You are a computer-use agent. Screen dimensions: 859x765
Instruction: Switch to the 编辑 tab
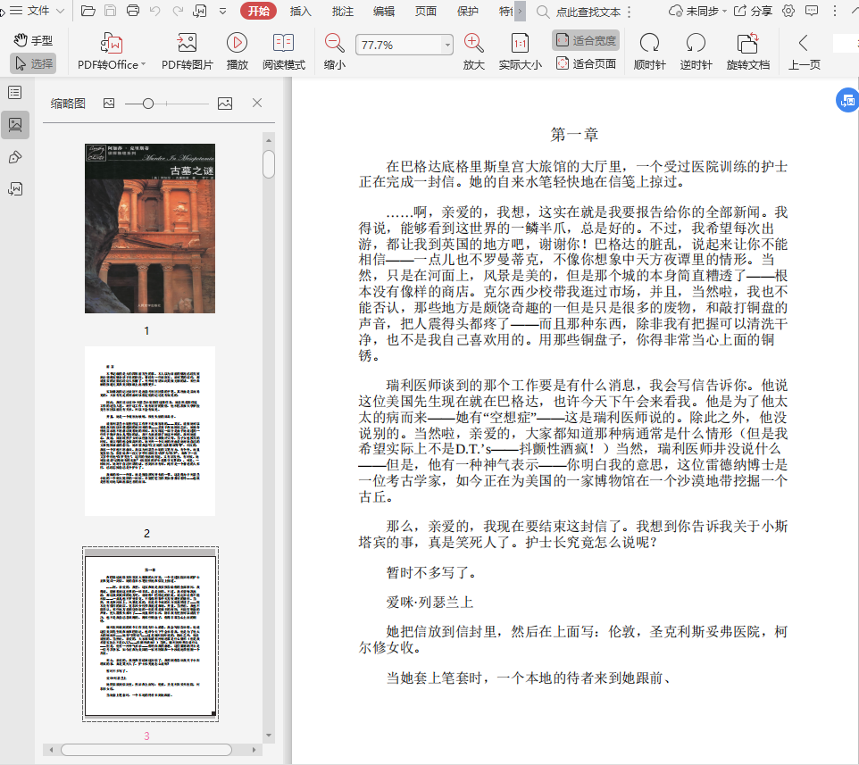(x=384, y=11)
